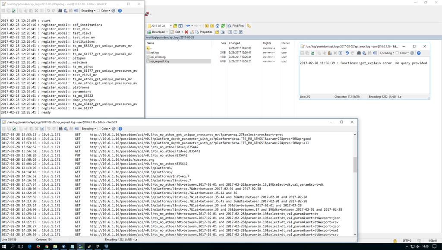Open help icon in api_request.log editor toolbar
The height and width of the screenshot is (250, 442).
click(120, 129)
